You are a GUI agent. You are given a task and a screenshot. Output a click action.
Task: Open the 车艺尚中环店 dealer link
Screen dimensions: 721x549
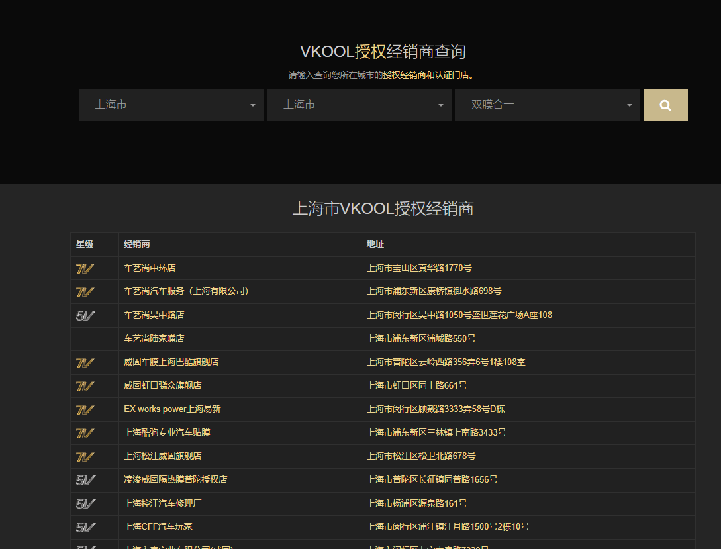click(x=150, y=268)
